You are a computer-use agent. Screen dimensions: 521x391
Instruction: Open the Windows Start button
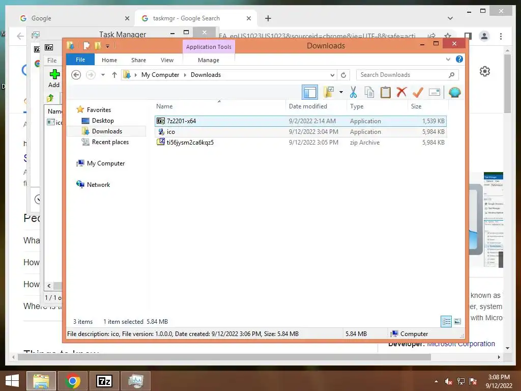pos(12,381)
